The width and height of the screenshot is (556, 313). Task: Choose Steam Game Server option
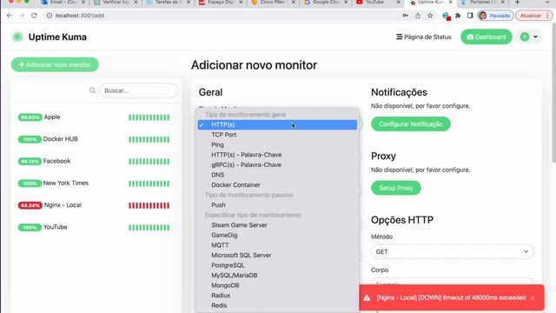[x=277, y=225]
